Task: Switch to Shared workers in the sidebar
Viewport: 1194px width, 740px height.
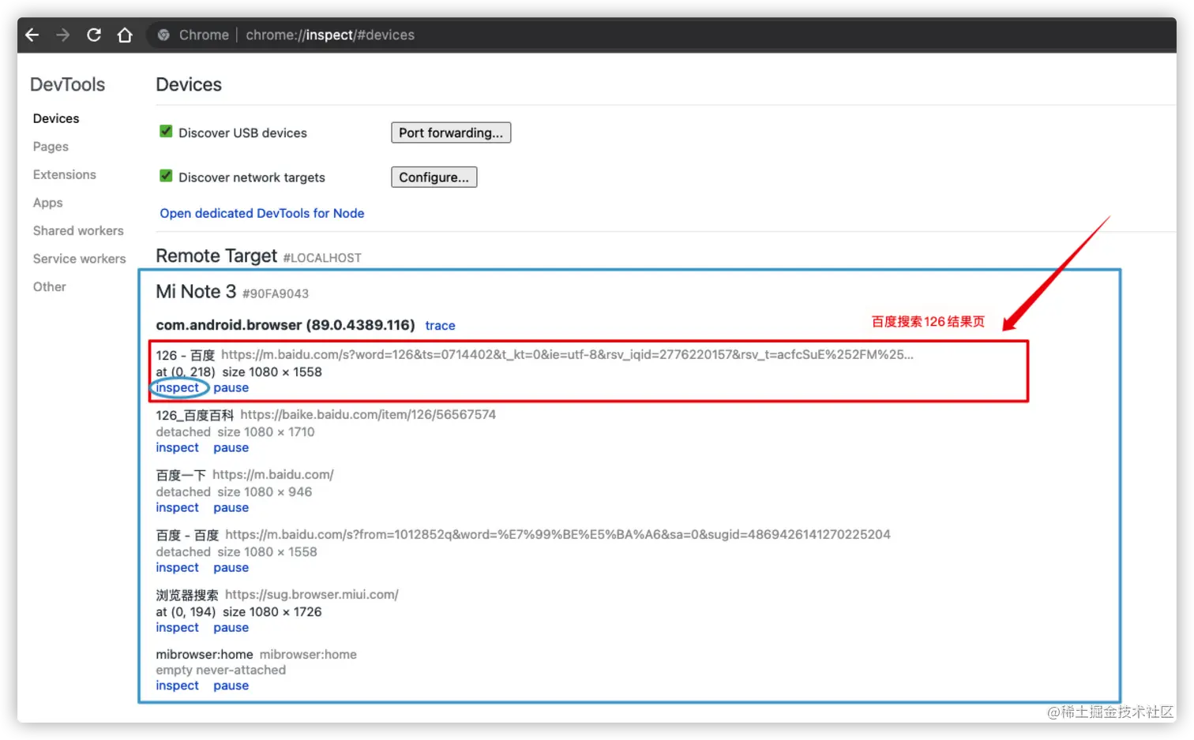Action: click(x=78, y=230)
